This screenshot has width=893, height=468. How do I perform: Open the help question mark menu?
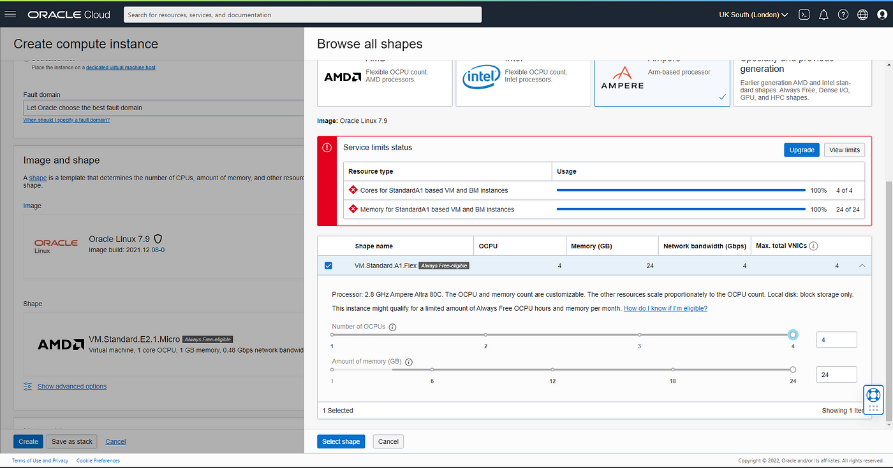tap(843, 15)
